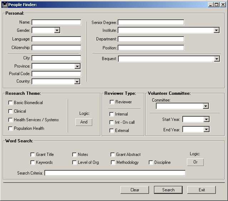
Task: Open the Bequest dropdown list
Action: click(x=217, y=59)
